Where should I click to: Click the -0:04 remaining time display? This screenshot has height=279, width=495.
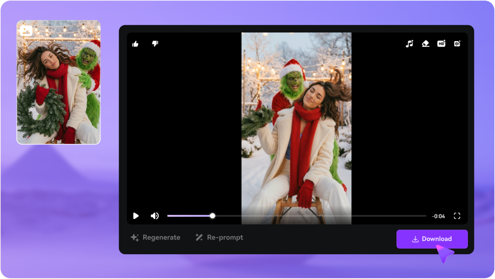[x=439, y=216]
